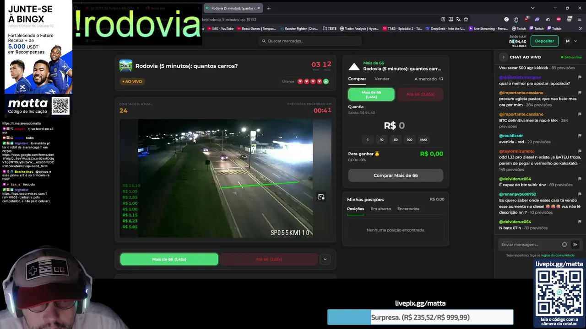
Task: Switch to the Vender tab
Action: [382, 79]
